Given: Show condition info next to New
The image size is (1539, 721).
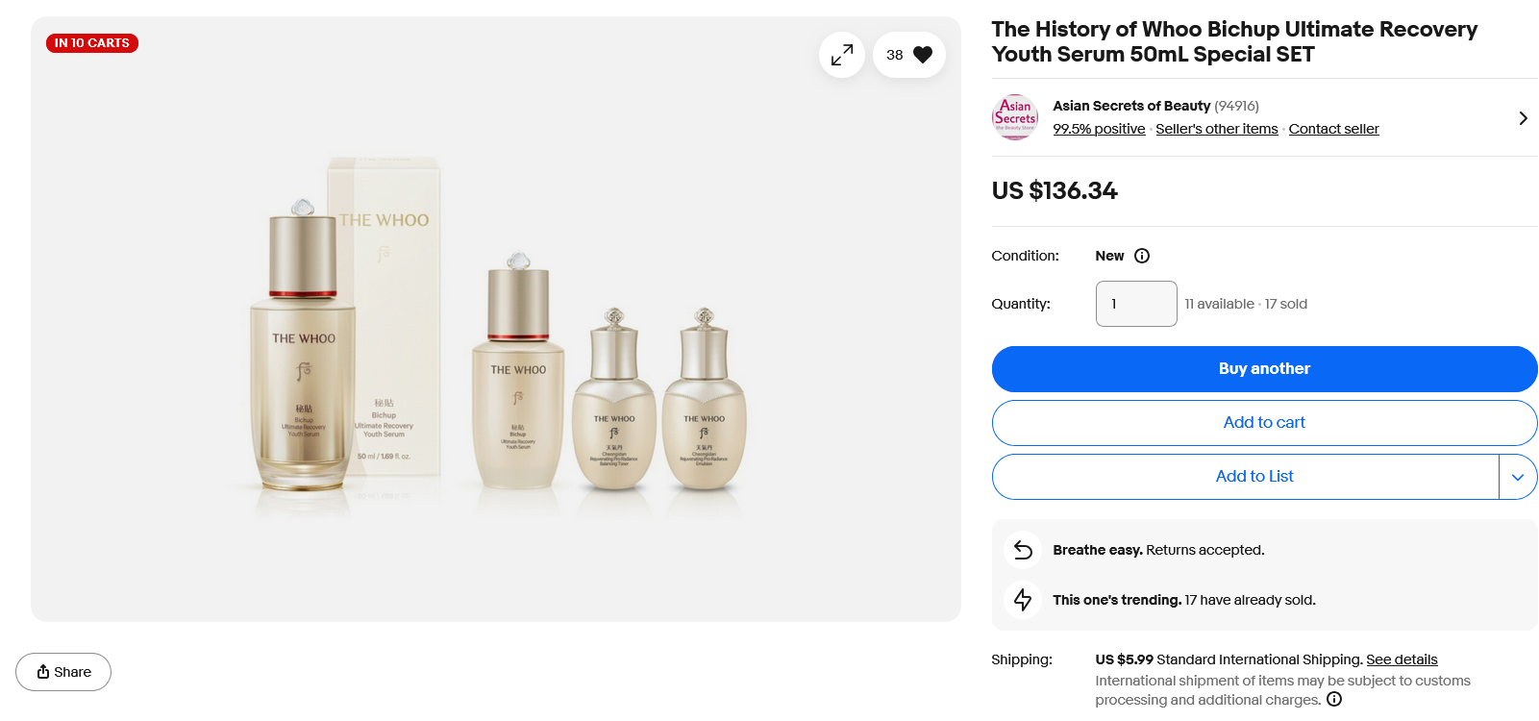Looking at the screenshot, I should (x=1142, y=256).
